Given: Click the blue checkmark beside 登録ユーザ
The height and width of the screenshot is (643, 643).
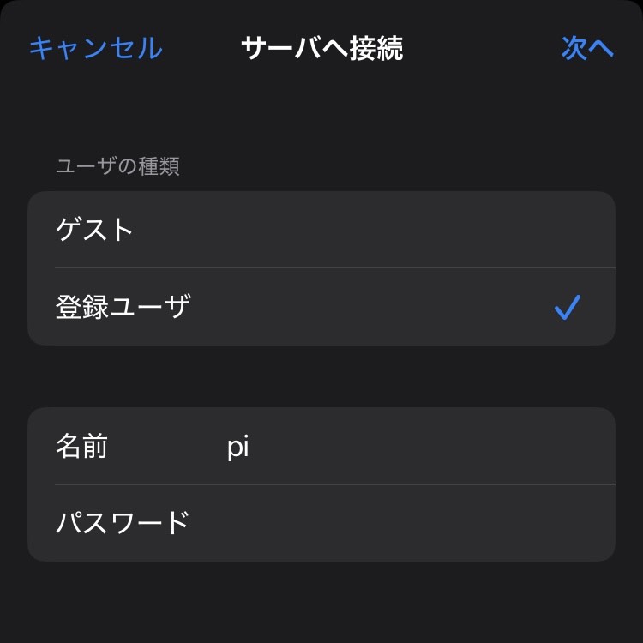Looking at the screenshot, I should pos(568,307).
